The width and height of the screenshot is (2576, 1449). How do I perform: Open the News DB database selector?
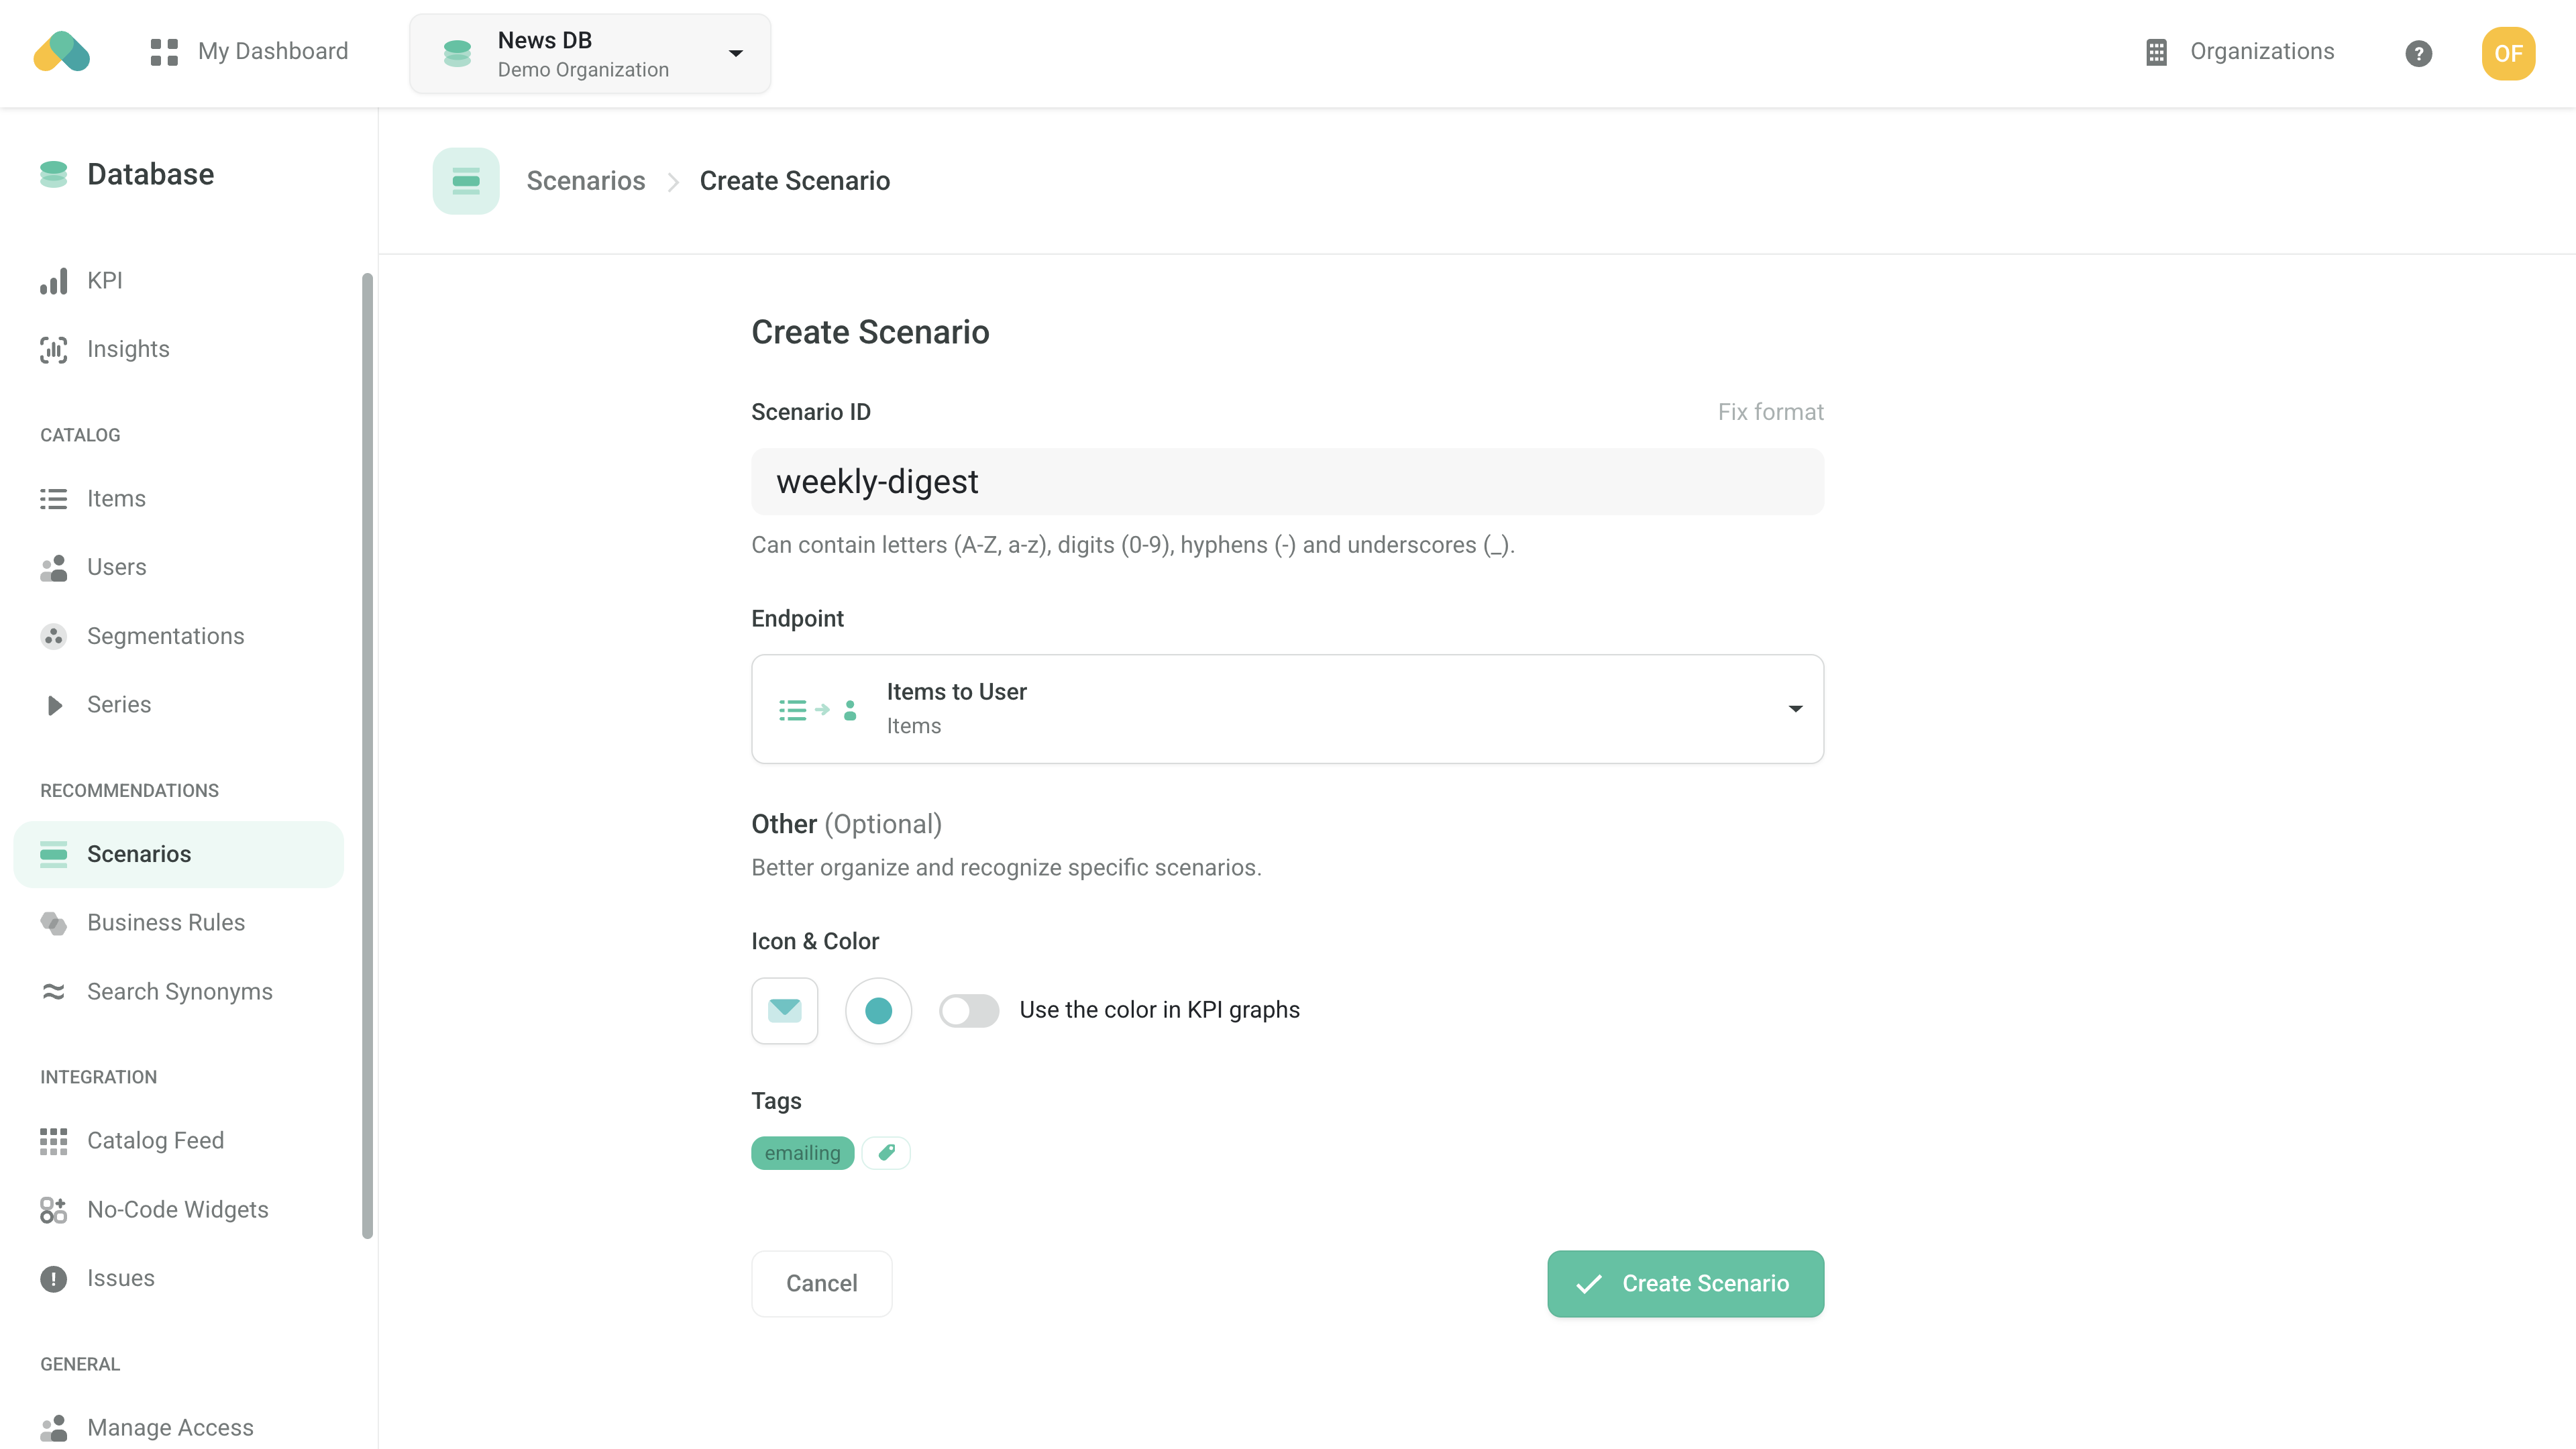pyautogui.click(x=590, y=53)
